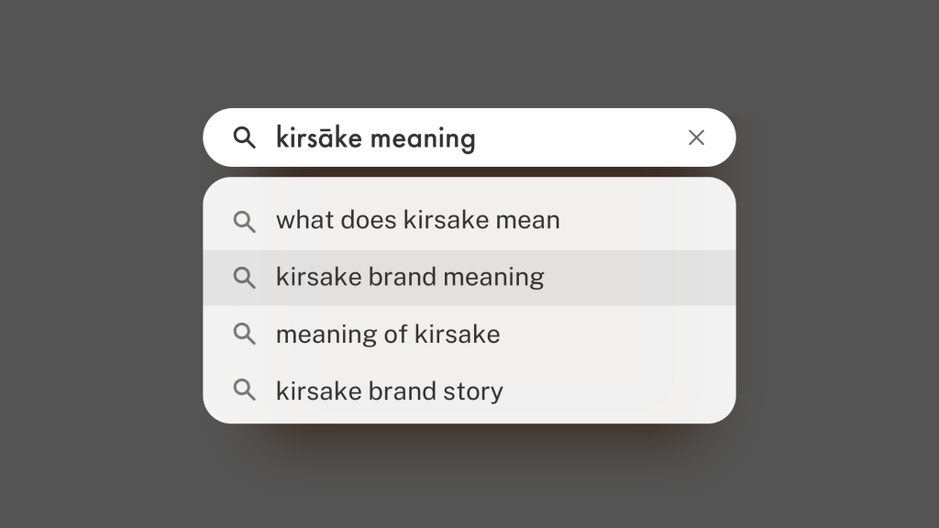Click the search icon by 'meaning of kirsake'
The height and width of the screenshot is (528, 939).
245,334
